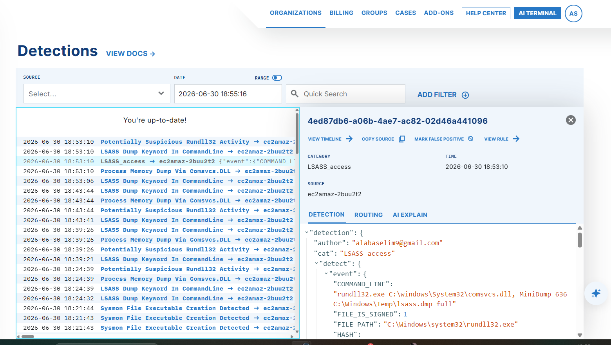Click the AS user avatar
611x345 pixels.
[x=573, y=13]
